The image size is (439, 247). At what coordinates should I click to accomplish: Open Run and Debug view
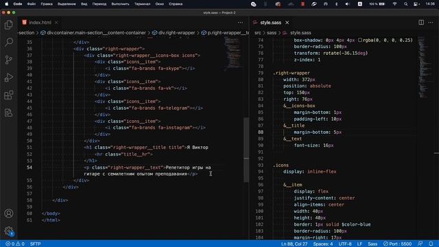pyautogui.click(x=9, y=78)
